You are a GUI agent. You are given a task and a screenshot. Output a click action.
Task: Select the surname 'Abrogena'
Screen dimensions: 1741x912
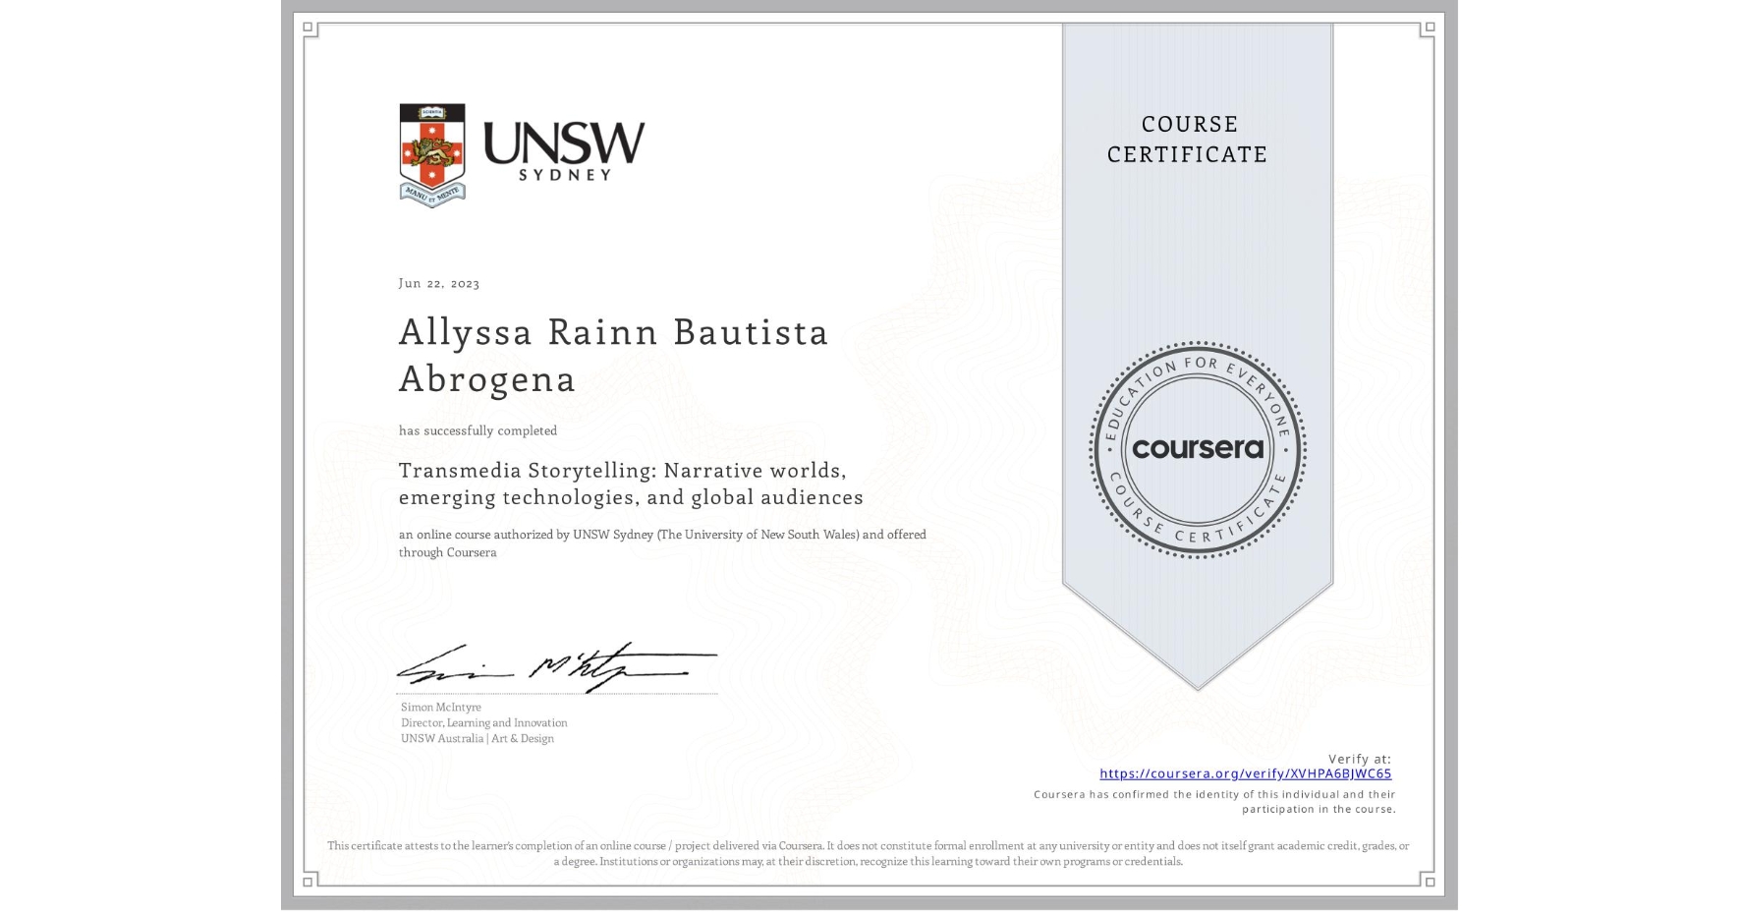486,379
